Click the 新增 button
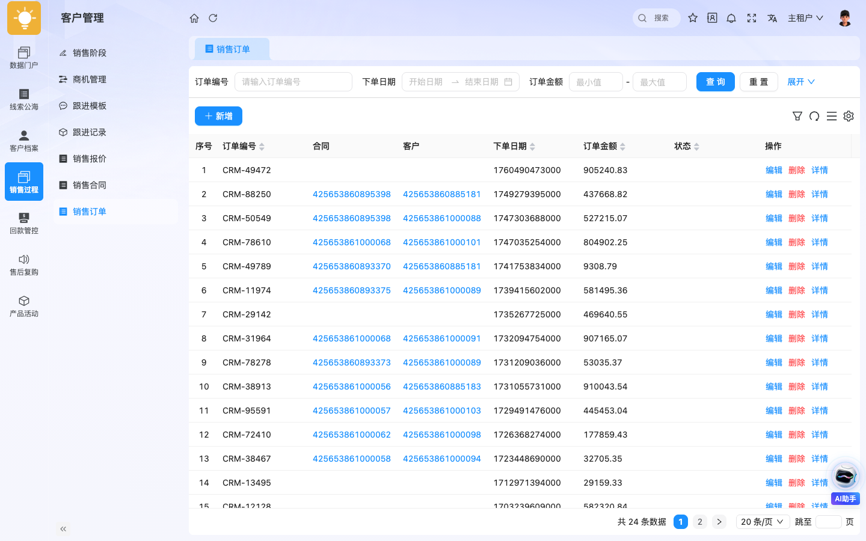The width and height of the screenshot is (866, 541). [218, 116]
